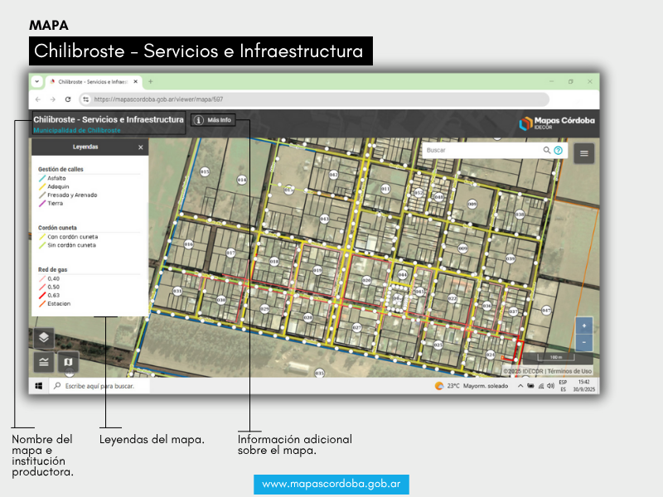Open the base map selector icon
The image size is (663, 497).
click(67, 362)
